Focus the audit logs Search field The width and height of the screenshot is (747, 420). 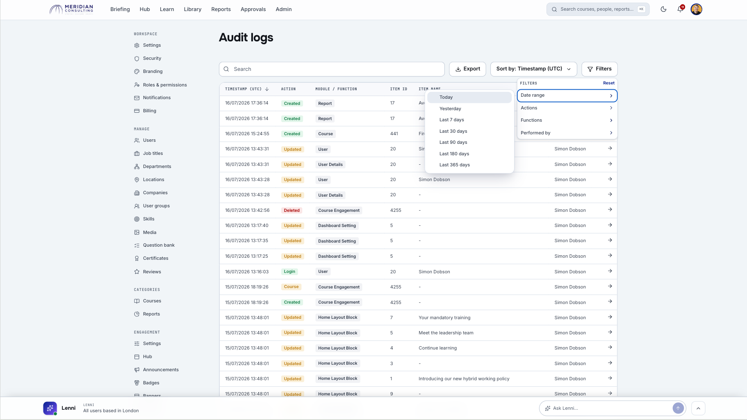pyautogui.click(x=332, y=69)
